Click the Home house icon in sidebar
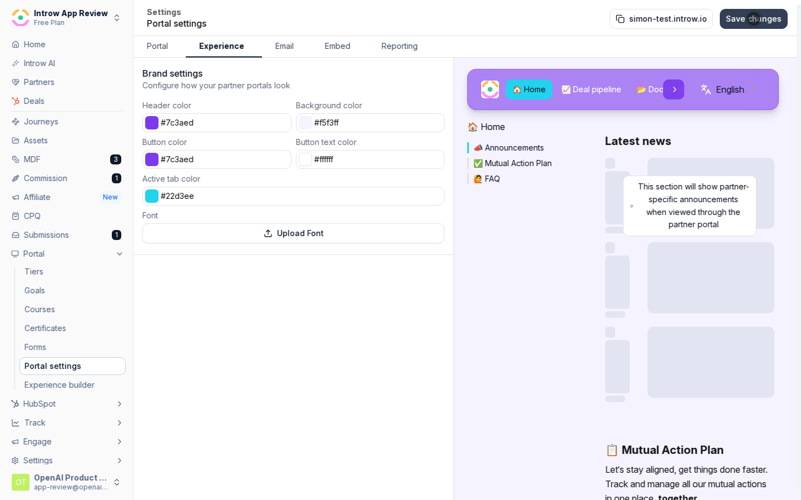Screen dimensions: 801x500 16,44
